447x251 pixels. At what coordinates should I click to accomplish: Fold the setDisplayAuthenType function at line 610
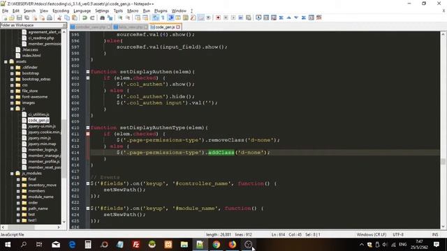[88, 128]
